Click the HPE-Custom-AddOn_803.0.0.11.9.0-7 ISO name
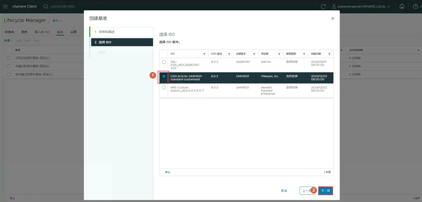The height and width of the screenshot is (202, 422). (187, 89)
